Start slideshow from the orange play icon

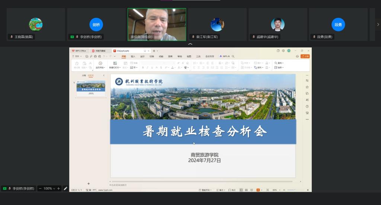coord(258,190)
